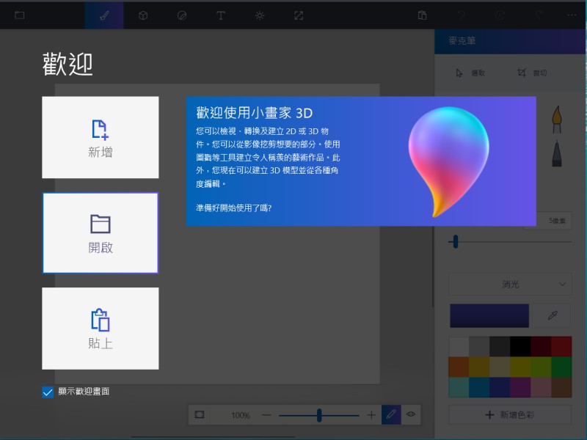Click the current color dark blue swatch
Image resolution: width=587 pixels, height=440 pixels.
[x=489, y=316]
